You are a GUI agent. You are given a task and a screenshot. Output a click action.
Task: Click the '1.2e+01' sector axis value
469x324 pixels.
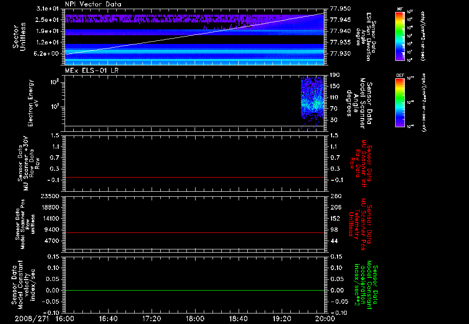47,43
